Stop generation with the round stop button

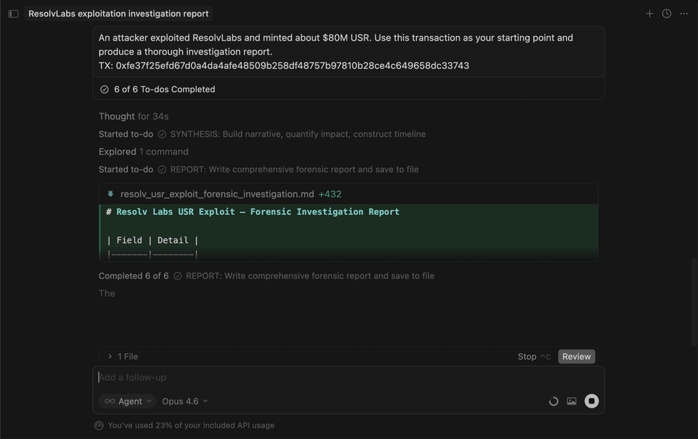591,401
